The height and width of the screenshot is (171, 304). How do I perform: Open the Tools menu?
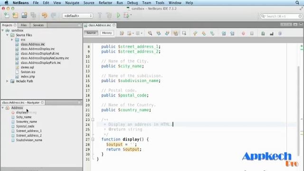[160, 3]
